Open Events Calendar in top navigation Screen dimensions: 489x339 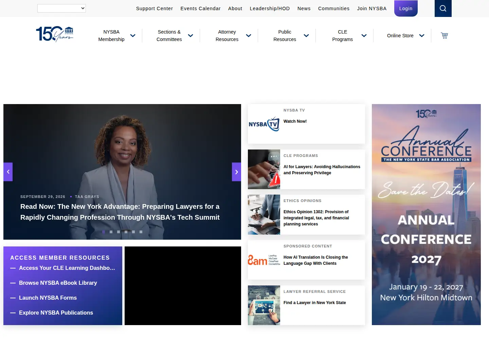coord(200,8)
